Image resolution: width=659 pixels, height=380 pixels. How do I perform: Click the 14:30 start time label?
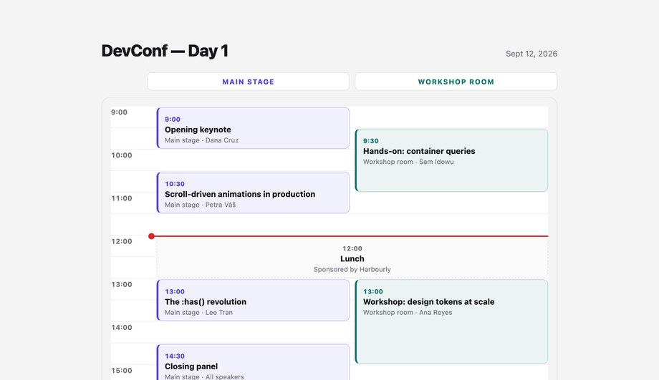click(174, 356)
